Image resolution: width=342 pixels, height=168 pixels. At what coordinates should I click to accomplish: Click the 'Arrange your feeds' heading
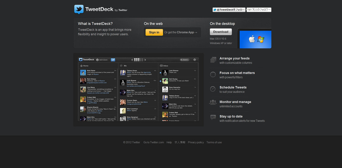pos(234,58)
